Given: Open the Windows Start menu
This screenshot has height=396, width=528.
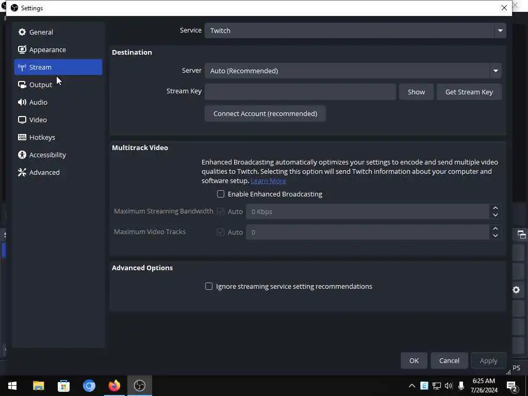Looking at the screenshot, I should click(x=12, y=386).
